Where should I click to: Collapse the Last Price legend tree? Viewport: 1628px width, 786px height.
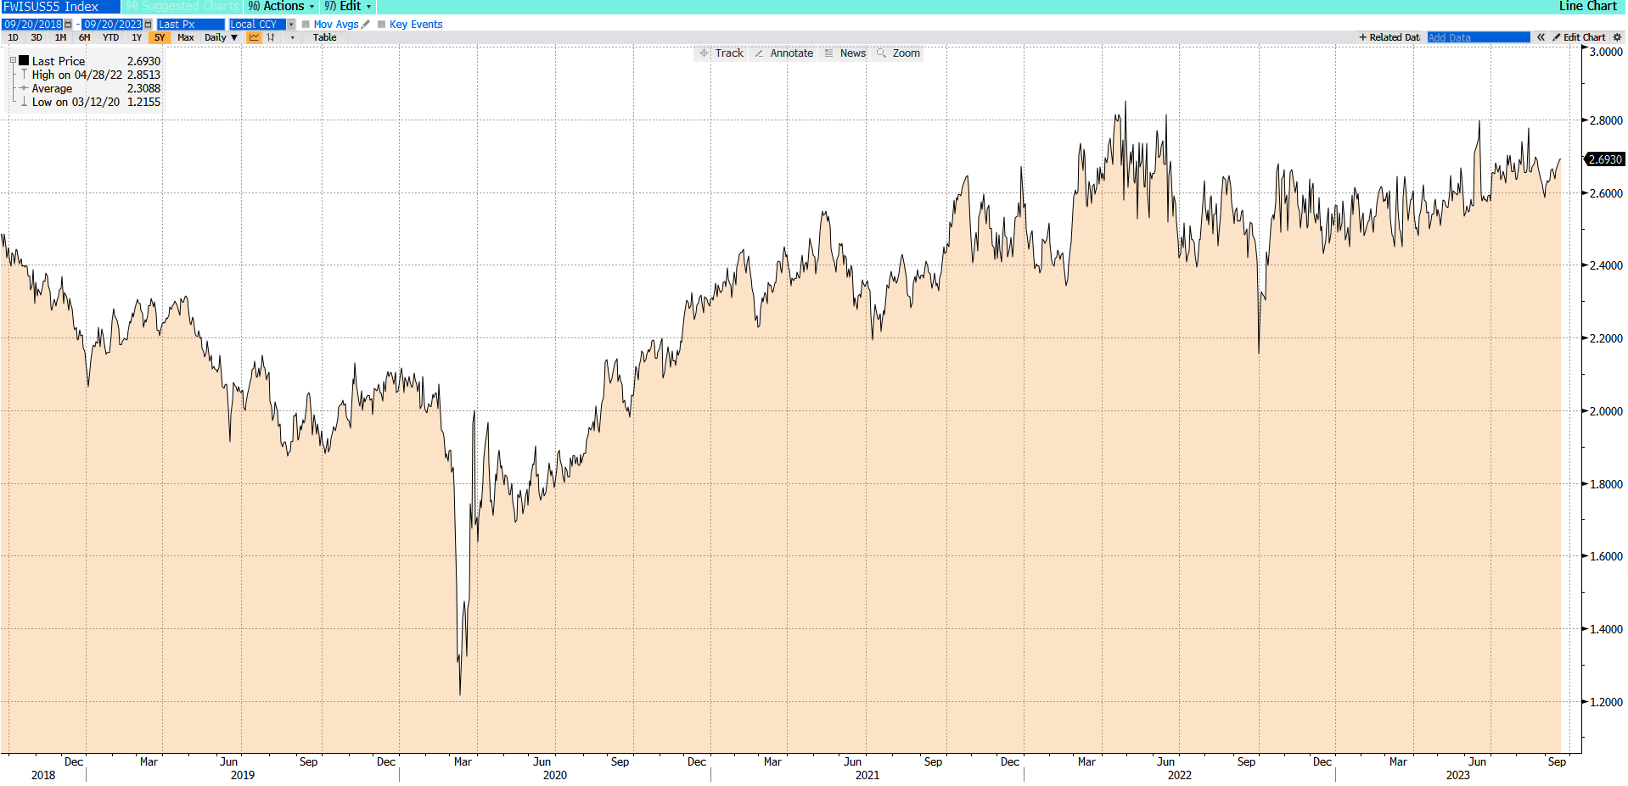tap(13, 61)
